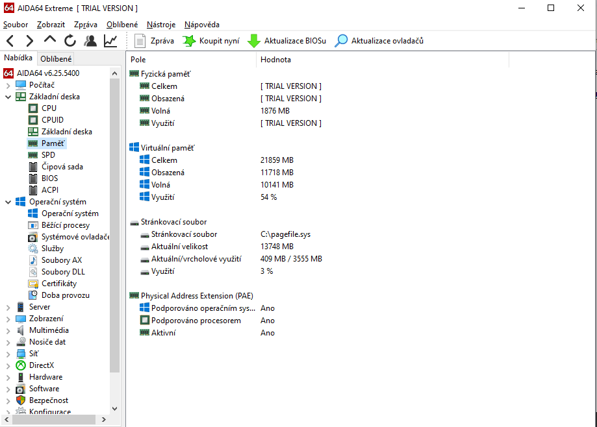Expand the Multimédia tree node
Screen dimensions: 597x427
click(x=8, y=331)
